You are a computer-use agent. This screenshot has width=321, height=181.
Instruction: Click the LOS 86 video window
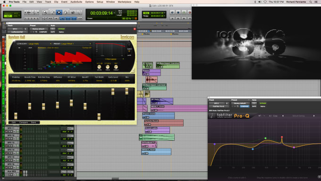256,43
